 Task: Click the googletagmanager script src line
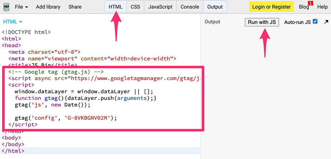pyautogui.click(x=104, y=79)
